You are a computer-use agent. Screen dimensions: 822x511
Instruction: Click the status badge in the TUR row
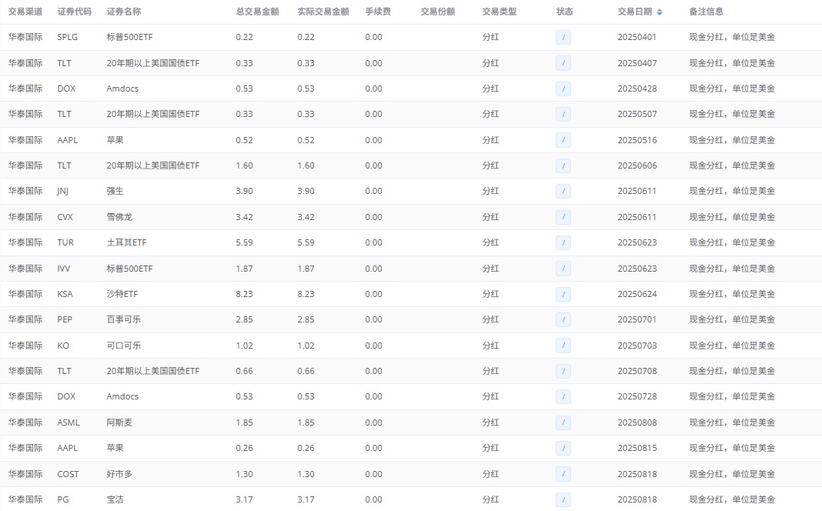[563, 242]
